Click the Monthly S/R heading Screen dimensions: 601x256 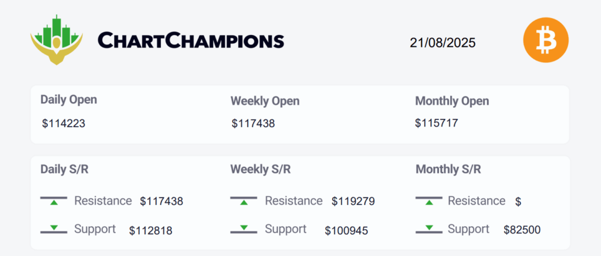[448, 169]
